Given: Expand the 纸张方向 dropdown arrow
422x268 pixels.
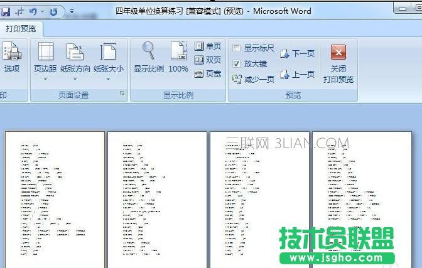Looking at the screenshot, I should pos(75,79).
